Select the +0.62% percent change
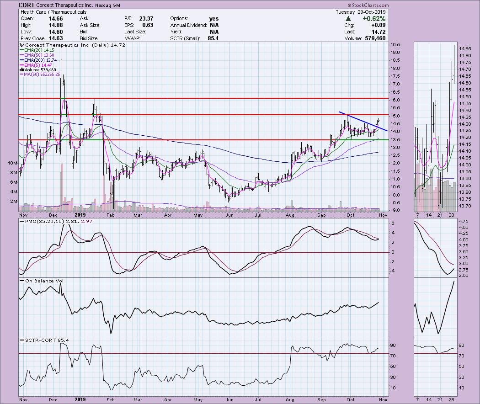This screenshot has width=480, height=404. 374,19
